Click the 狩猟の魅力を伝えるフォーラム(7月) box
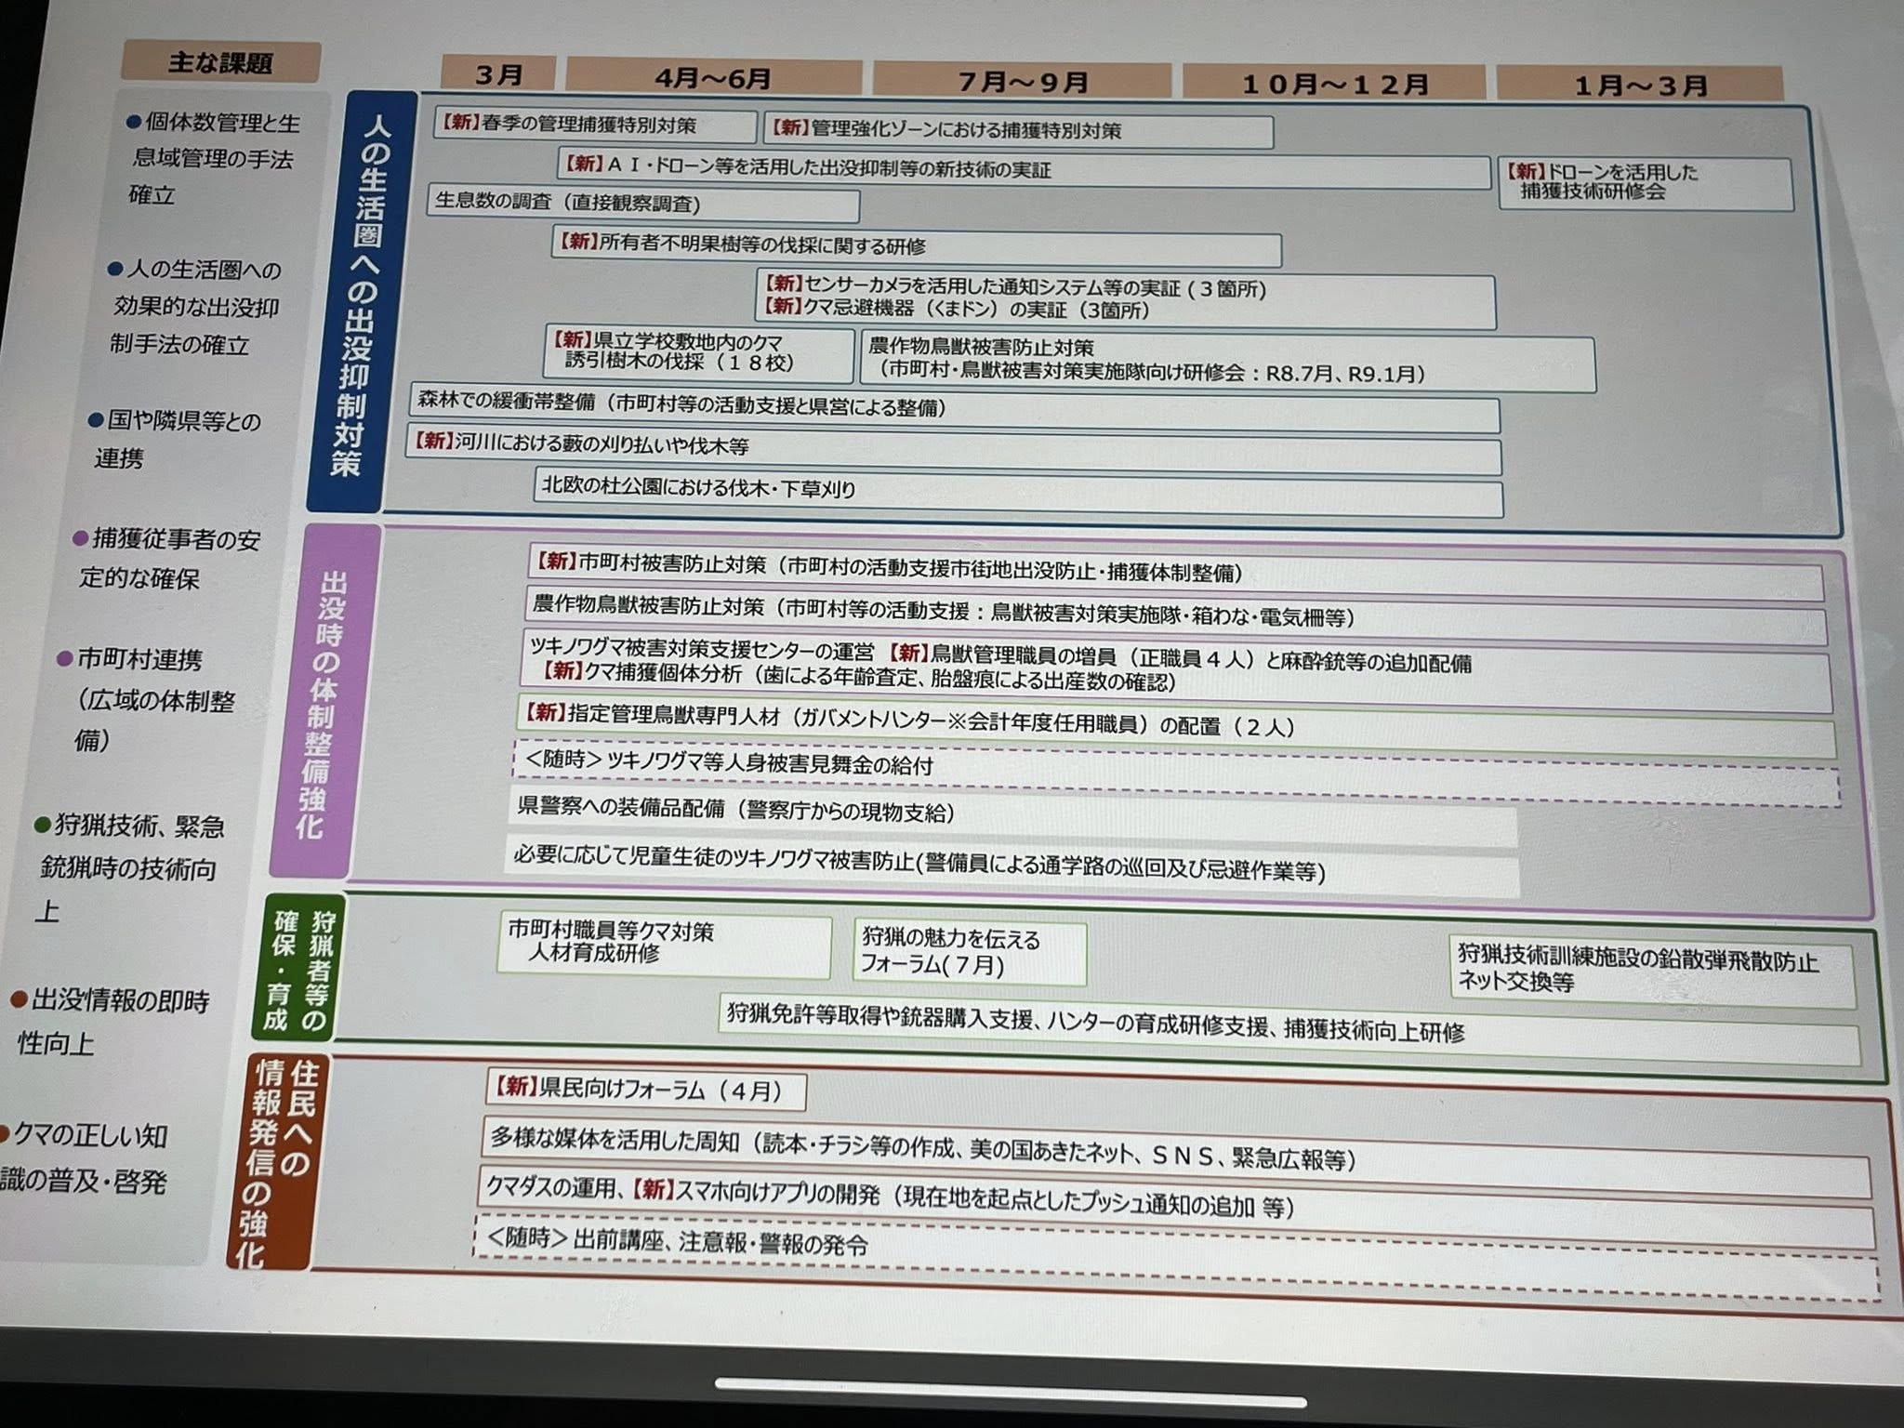The image size is (1904, 1428). (x=969, y=952)
